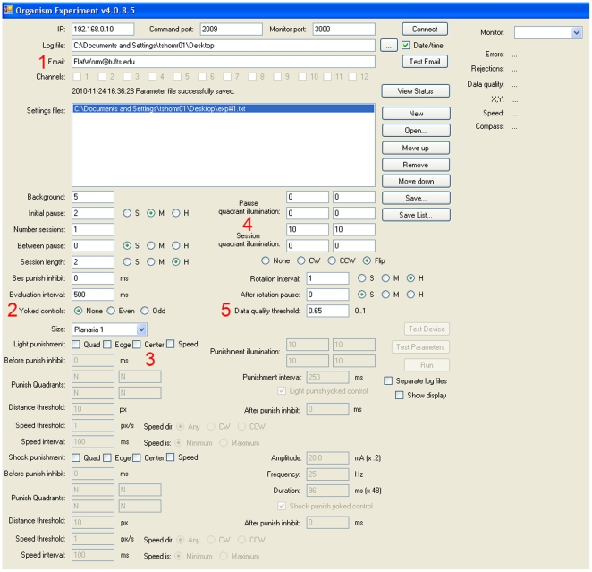The width and height of the screenshot is (592, 572).
Task: Tick the Light punishment Quad checkbox
Action: 77,345
